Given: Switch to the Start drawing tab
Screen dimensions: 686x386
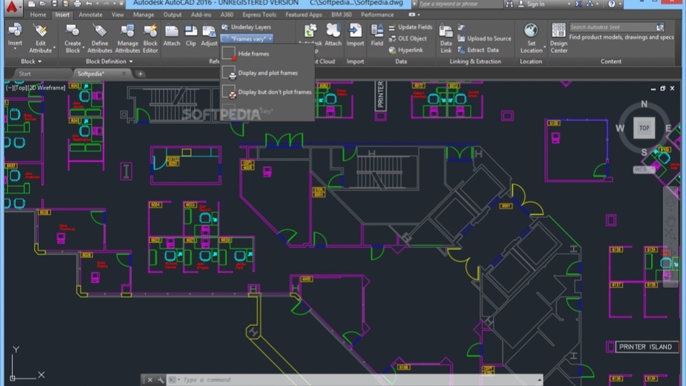Looking at the screenshot, I should coord(25,74).
